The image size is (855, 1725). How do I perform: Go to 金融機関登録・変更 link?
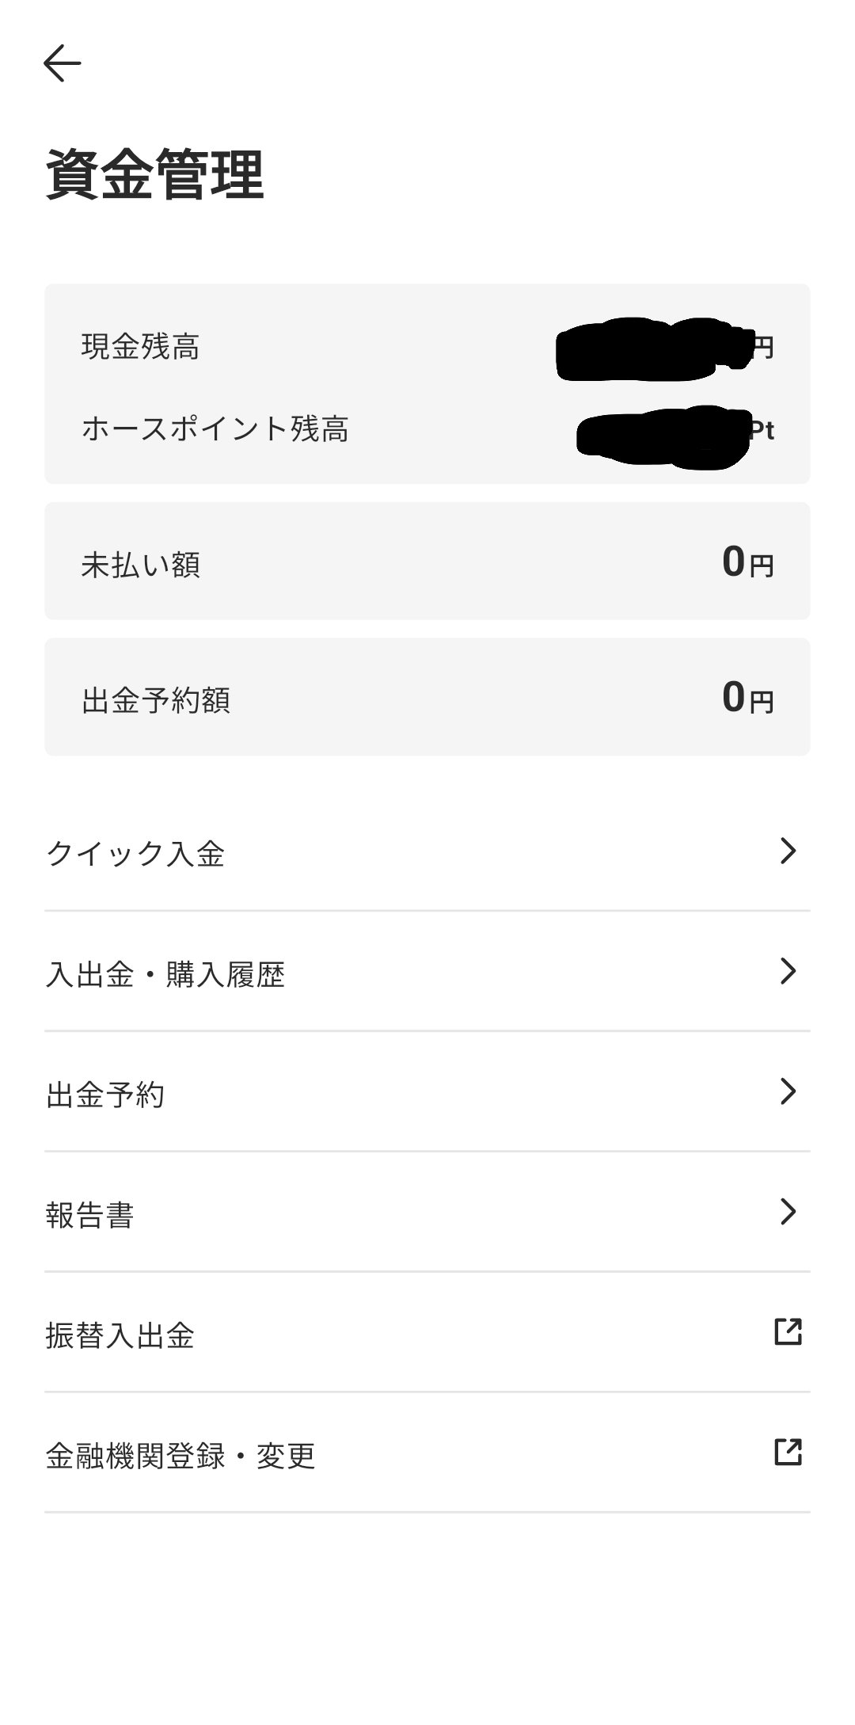tap(180, 1456)
